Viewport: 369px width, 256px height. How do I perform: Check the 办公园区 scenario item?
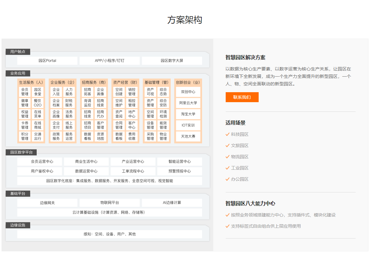240,179
